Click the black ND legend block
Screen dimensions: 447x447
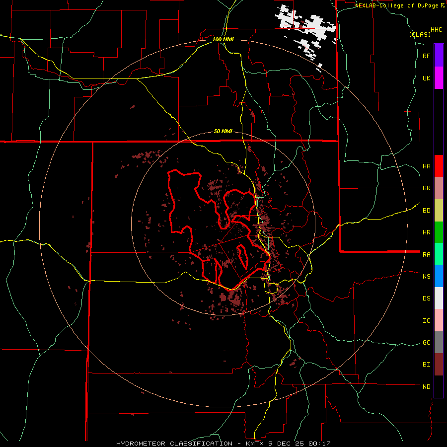pos(439,386)
